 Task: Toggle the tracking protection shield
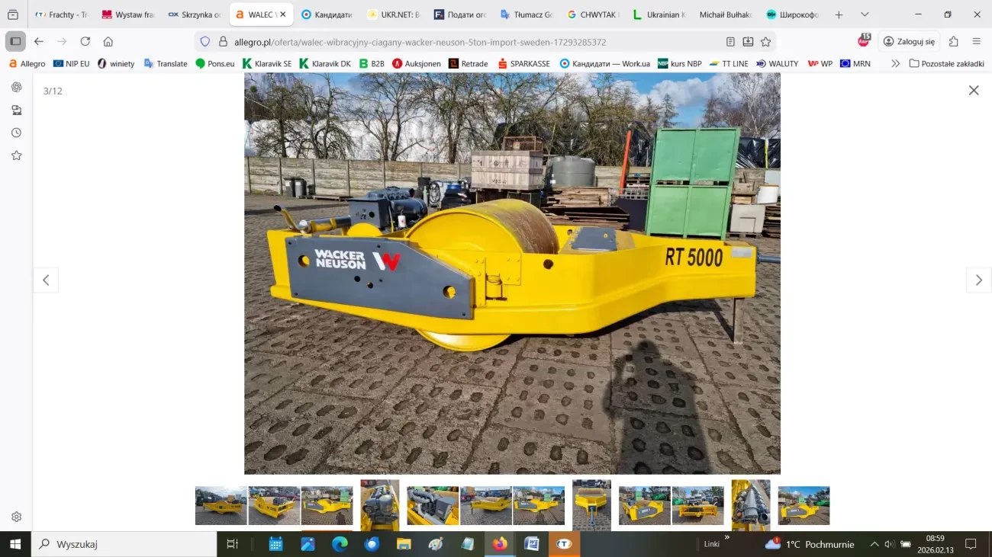(205, 42)
